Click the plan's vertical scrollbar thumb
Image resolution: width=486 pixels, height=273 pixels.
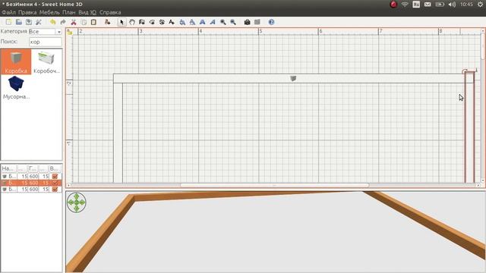point(483,45)
